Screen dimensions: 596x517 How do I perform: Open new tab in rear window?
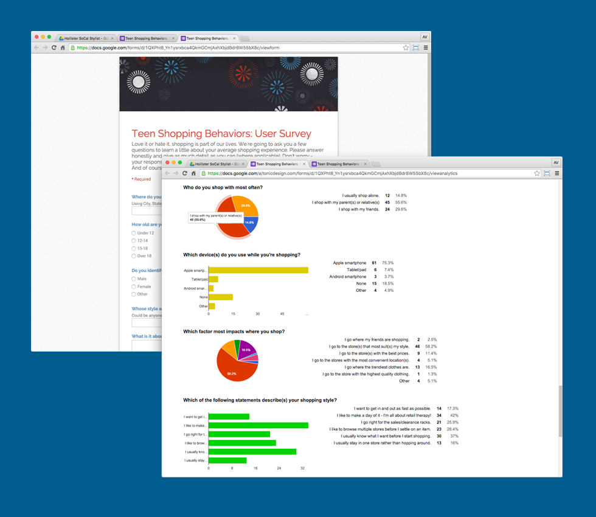point(244,38)
